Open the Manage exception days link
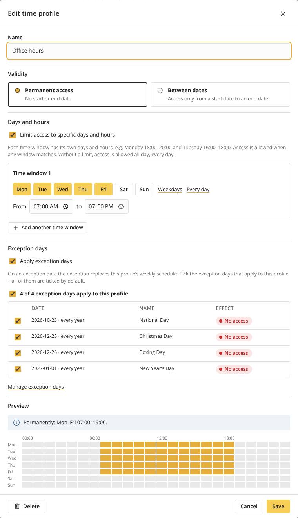 (36, 387)
